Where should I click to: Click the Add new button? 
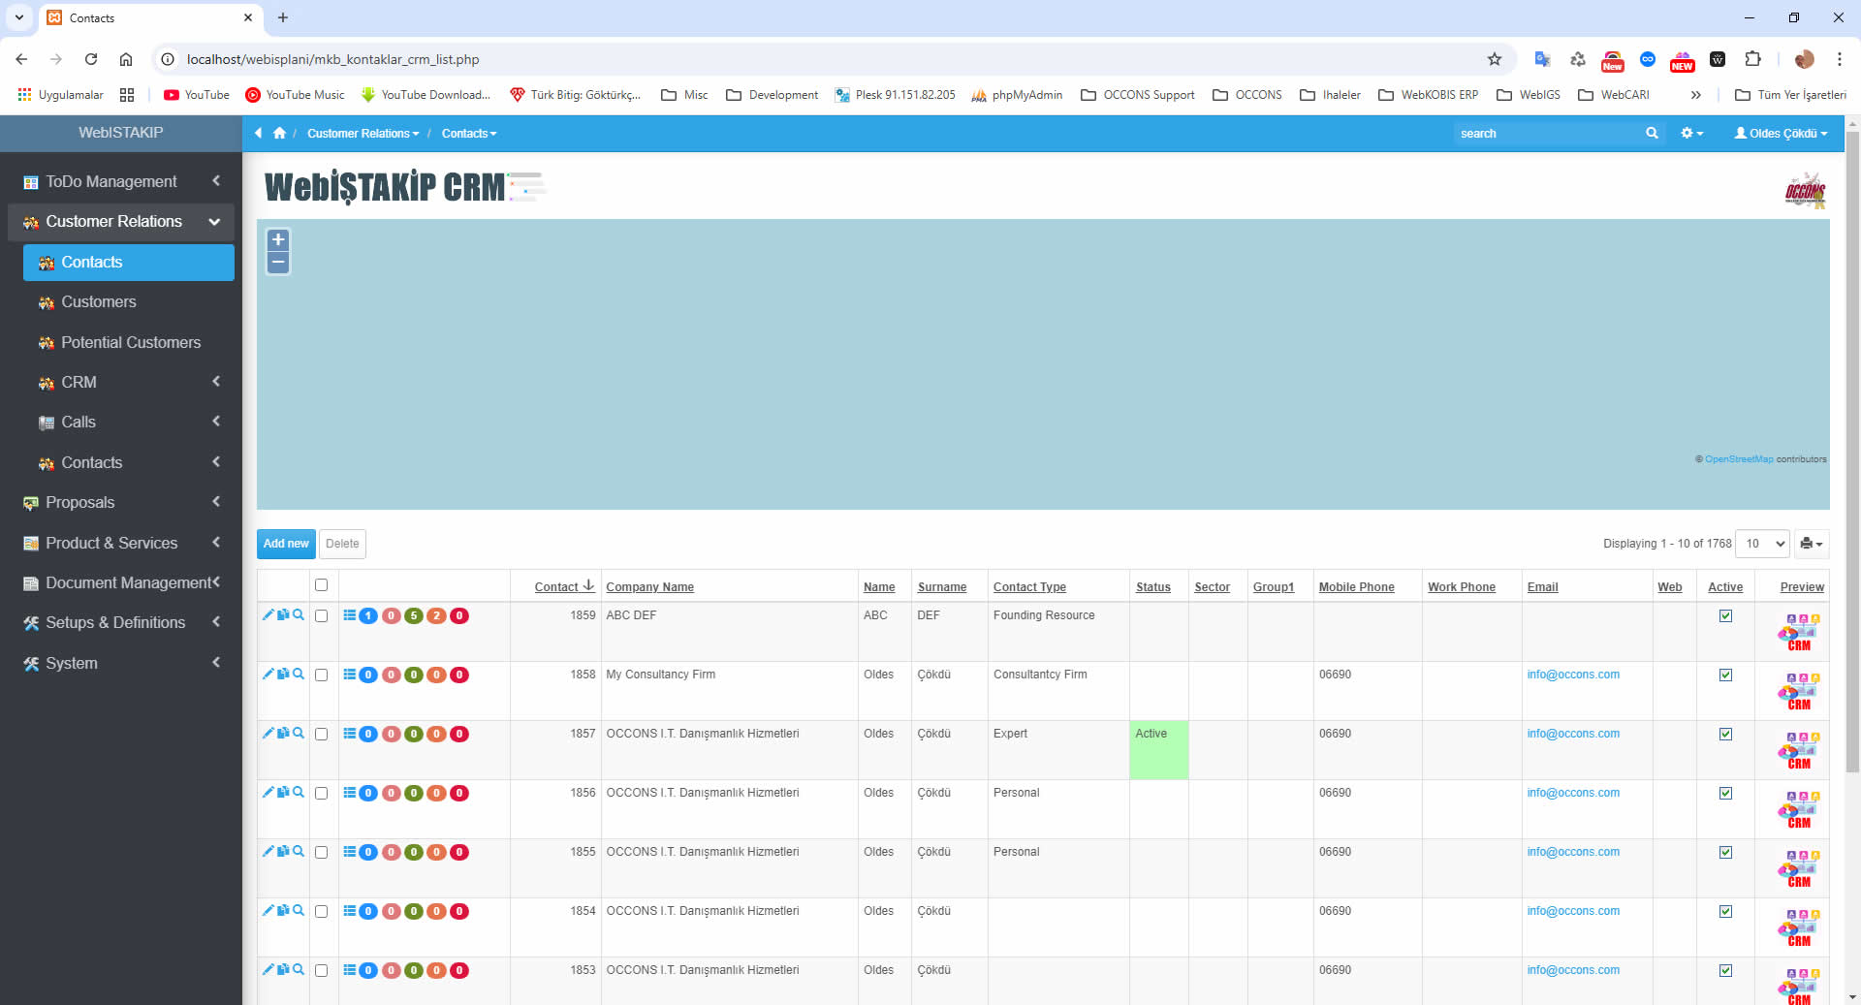coord(286,544)
